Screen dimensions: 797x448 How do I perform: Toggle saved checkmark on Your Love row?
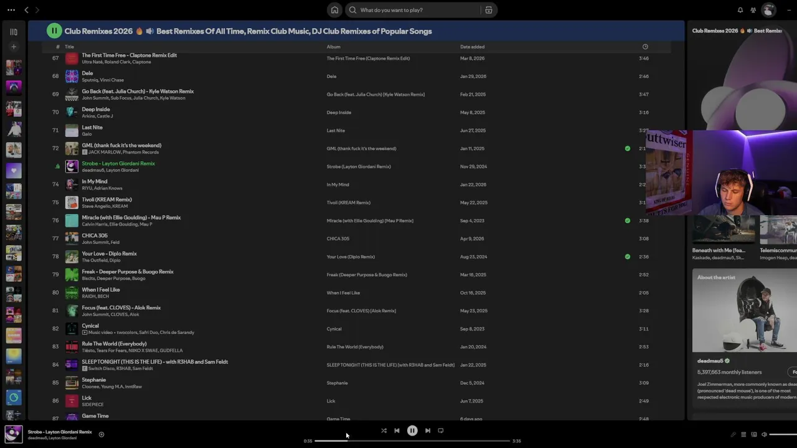[x=627, y=257]
